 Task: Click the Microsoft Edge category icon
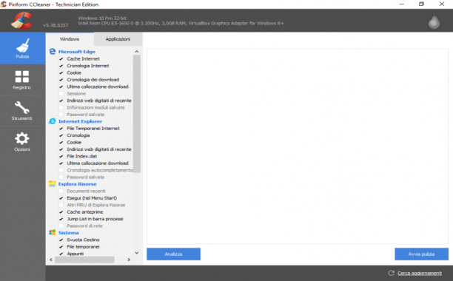53,51
